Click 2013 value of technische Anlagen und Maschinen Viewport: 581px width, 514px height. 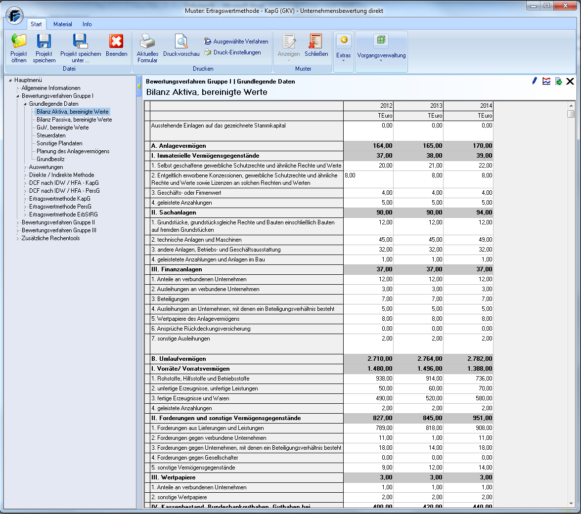point(418,240)
